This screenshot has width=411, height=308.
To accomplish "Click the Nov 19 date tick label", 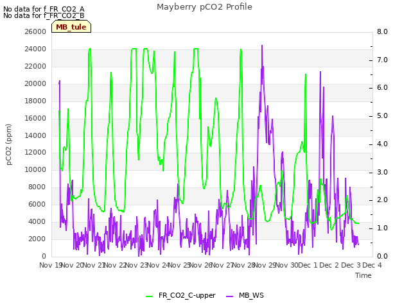I will point(51,265).
